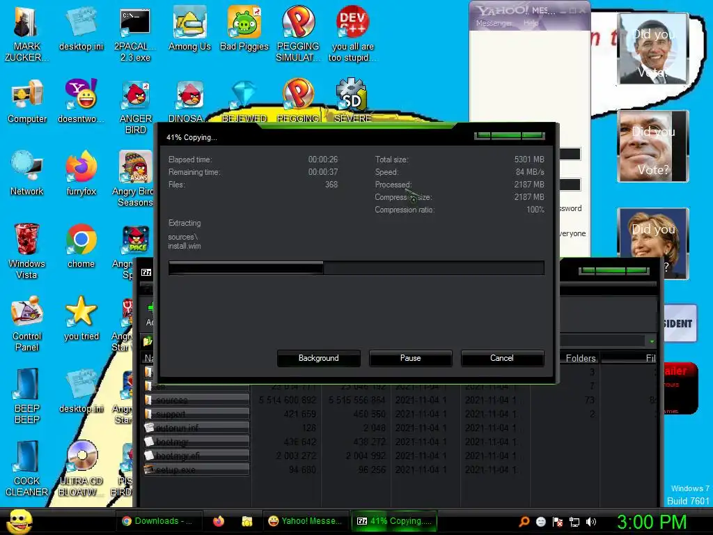Open the volume speaker tray icon
The image size is (713, 535).
coord(591,522)
